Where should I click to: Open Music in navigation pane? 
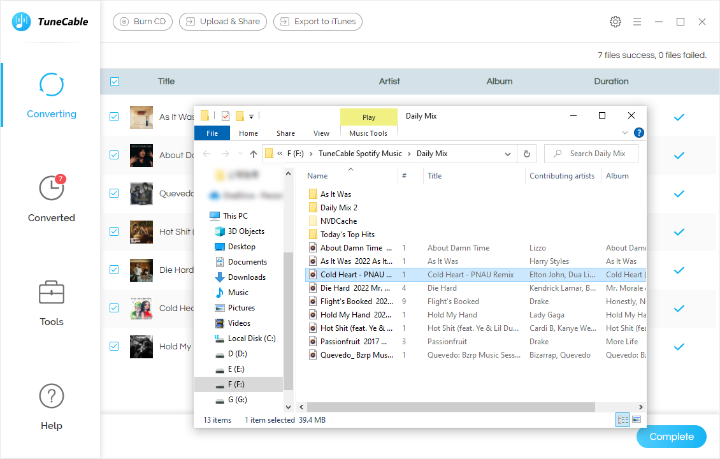(x=238, y=292)
